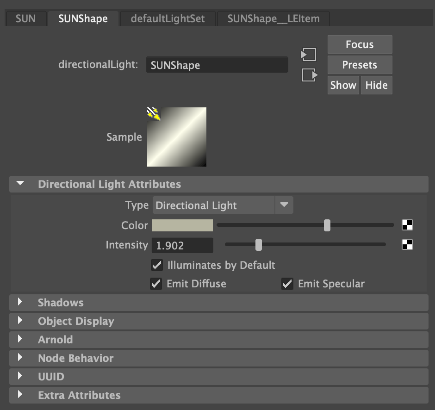Toggle Illuminates by Default checkbox
Screen dimensions: 435x410
(x=157, y=265)
